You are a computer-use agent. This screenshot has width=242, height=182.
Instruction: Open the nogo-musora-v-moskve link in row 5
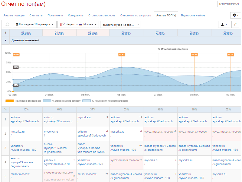point(59,180)
